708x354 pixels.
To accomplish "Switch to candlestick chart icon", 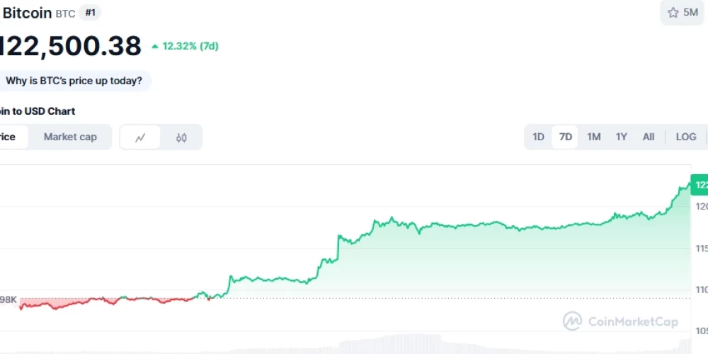I will tap(181, 137).
